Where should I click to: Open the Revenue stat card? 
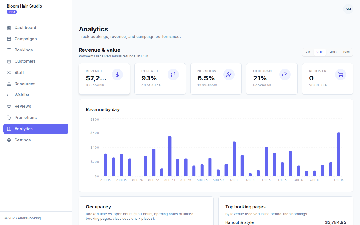tap(104, 79)
